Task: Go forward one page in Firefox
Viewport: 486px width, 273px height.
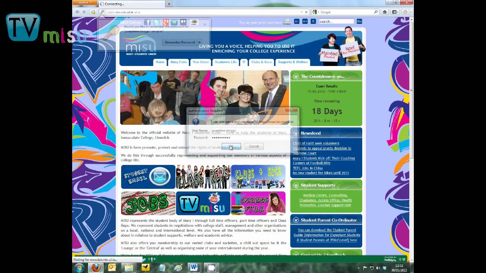Action: (x=84, y=12)
